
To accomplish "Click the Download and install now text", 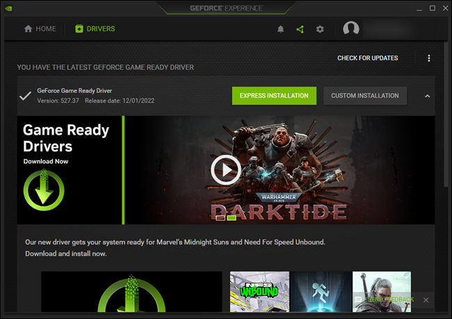I will click(66, 254).
